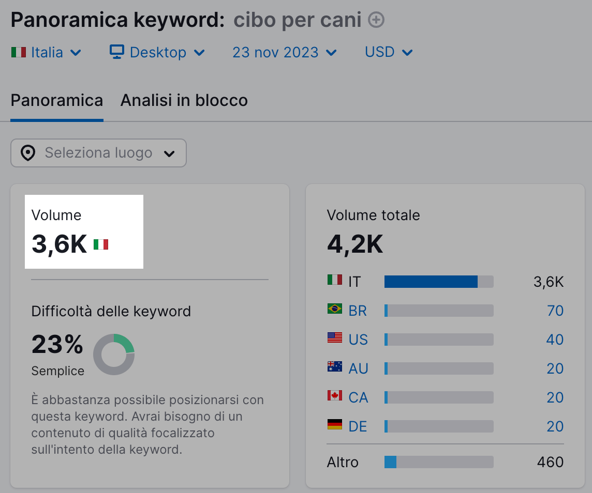This screenshot has height=493, width=592.
Task: Click the Desktop monitor icon
Action: click(x=117, y=52)
